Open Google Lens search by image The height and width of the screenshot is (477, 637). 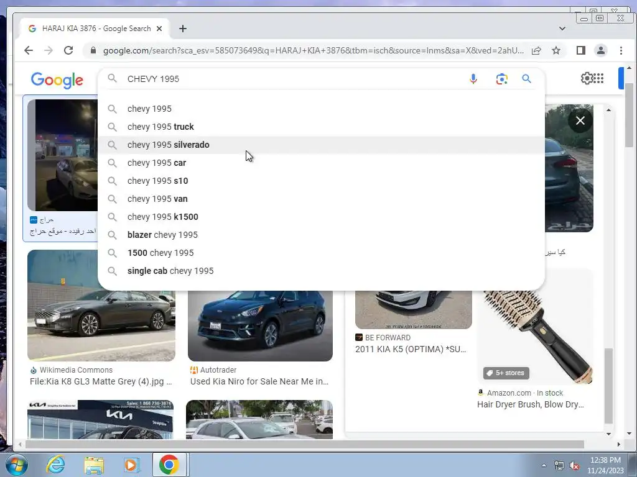(502, 79)
